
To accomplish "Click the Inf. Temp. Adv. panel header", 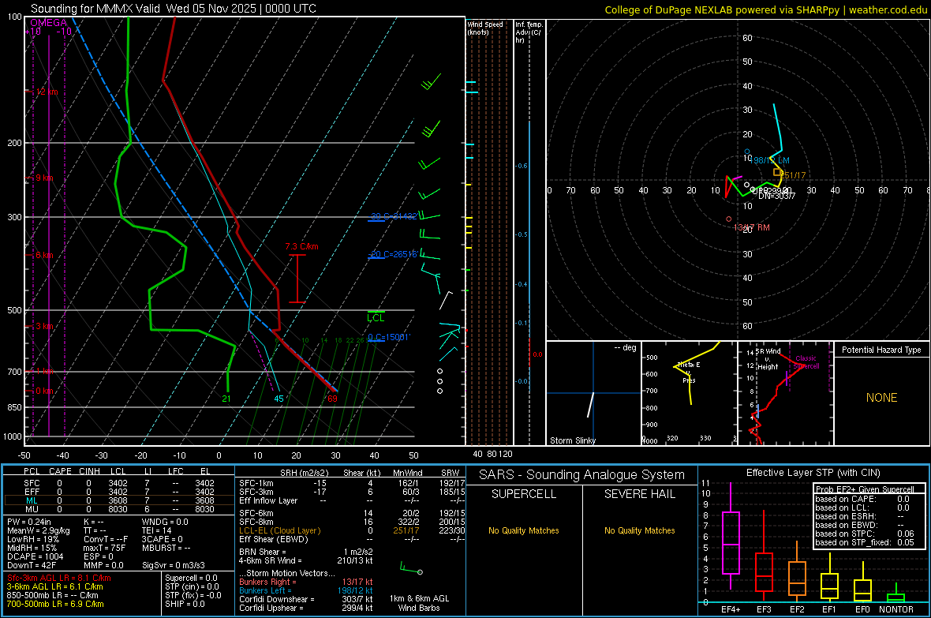I will coord(529,32).
